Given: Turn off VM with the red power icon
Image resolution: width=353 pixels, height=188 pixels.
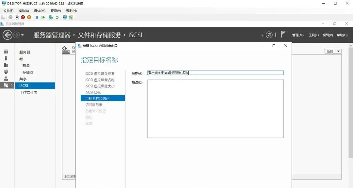Looking at the screenshot, I should click(x=23, y=17).
